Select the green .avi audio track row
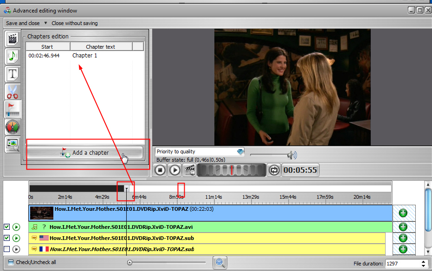The height and width of the screenshot is (271, 432). [211, 227]
